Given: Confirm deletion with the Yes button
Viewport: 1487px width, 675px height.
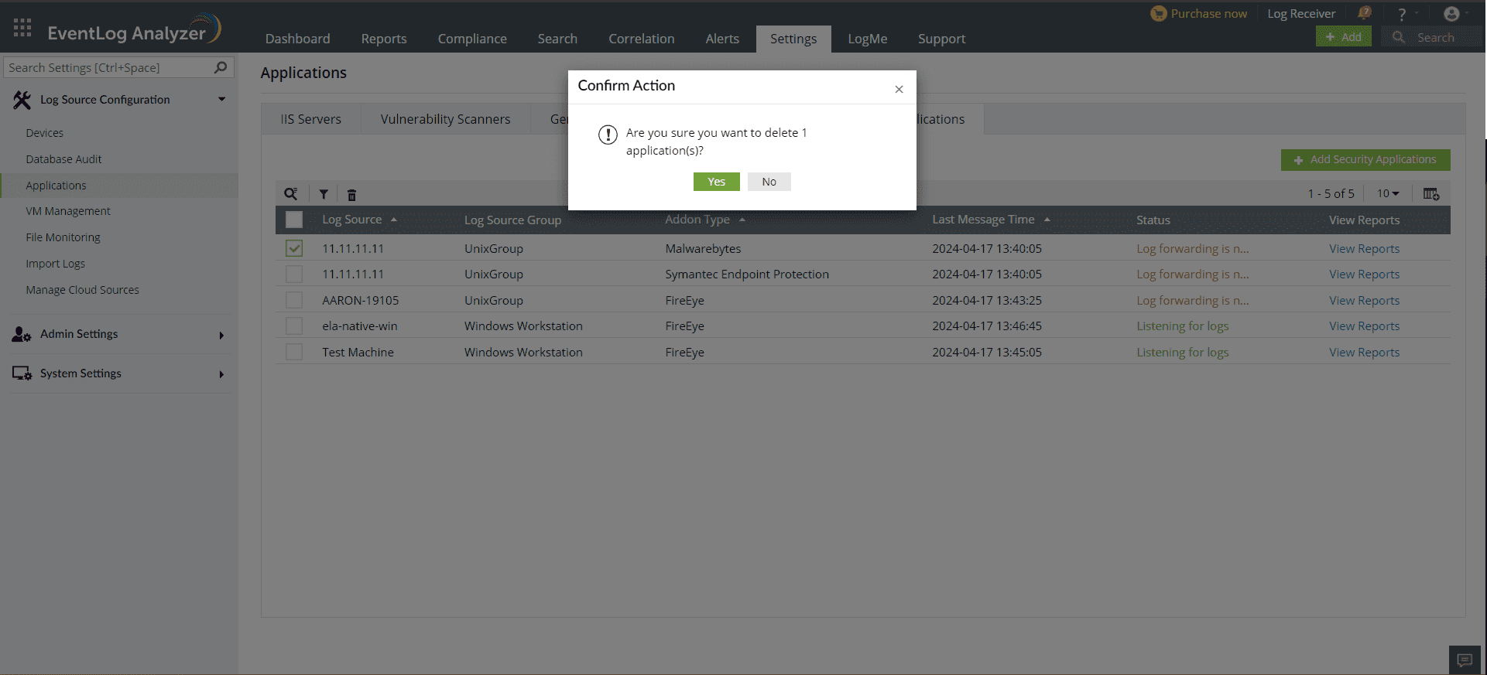Looking at the screenshot, I should (x=717, y=182).
